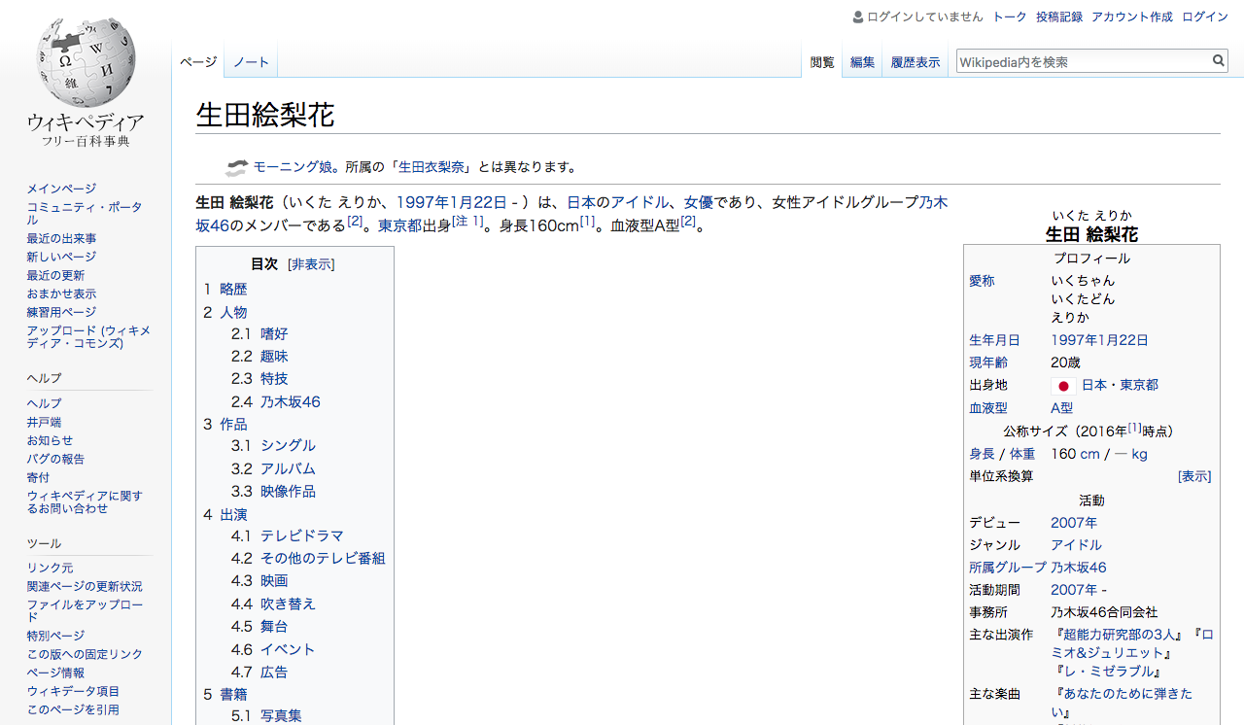This screenshot has height=725, width=1244.
Task: Focus the Wikipedia内を検索 search field
Action: tap(1083, 61)
